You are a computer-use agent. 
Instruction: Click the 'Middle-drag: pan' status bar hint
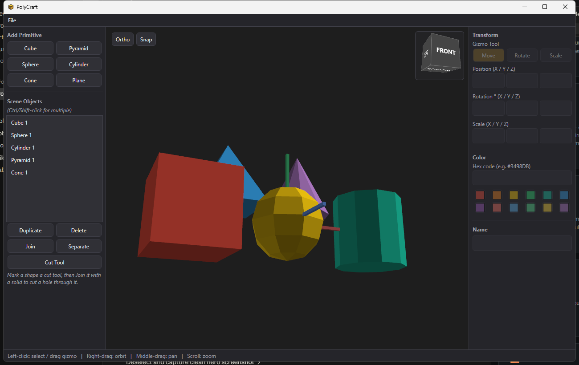pyautogui.click(x=157, y=356)
